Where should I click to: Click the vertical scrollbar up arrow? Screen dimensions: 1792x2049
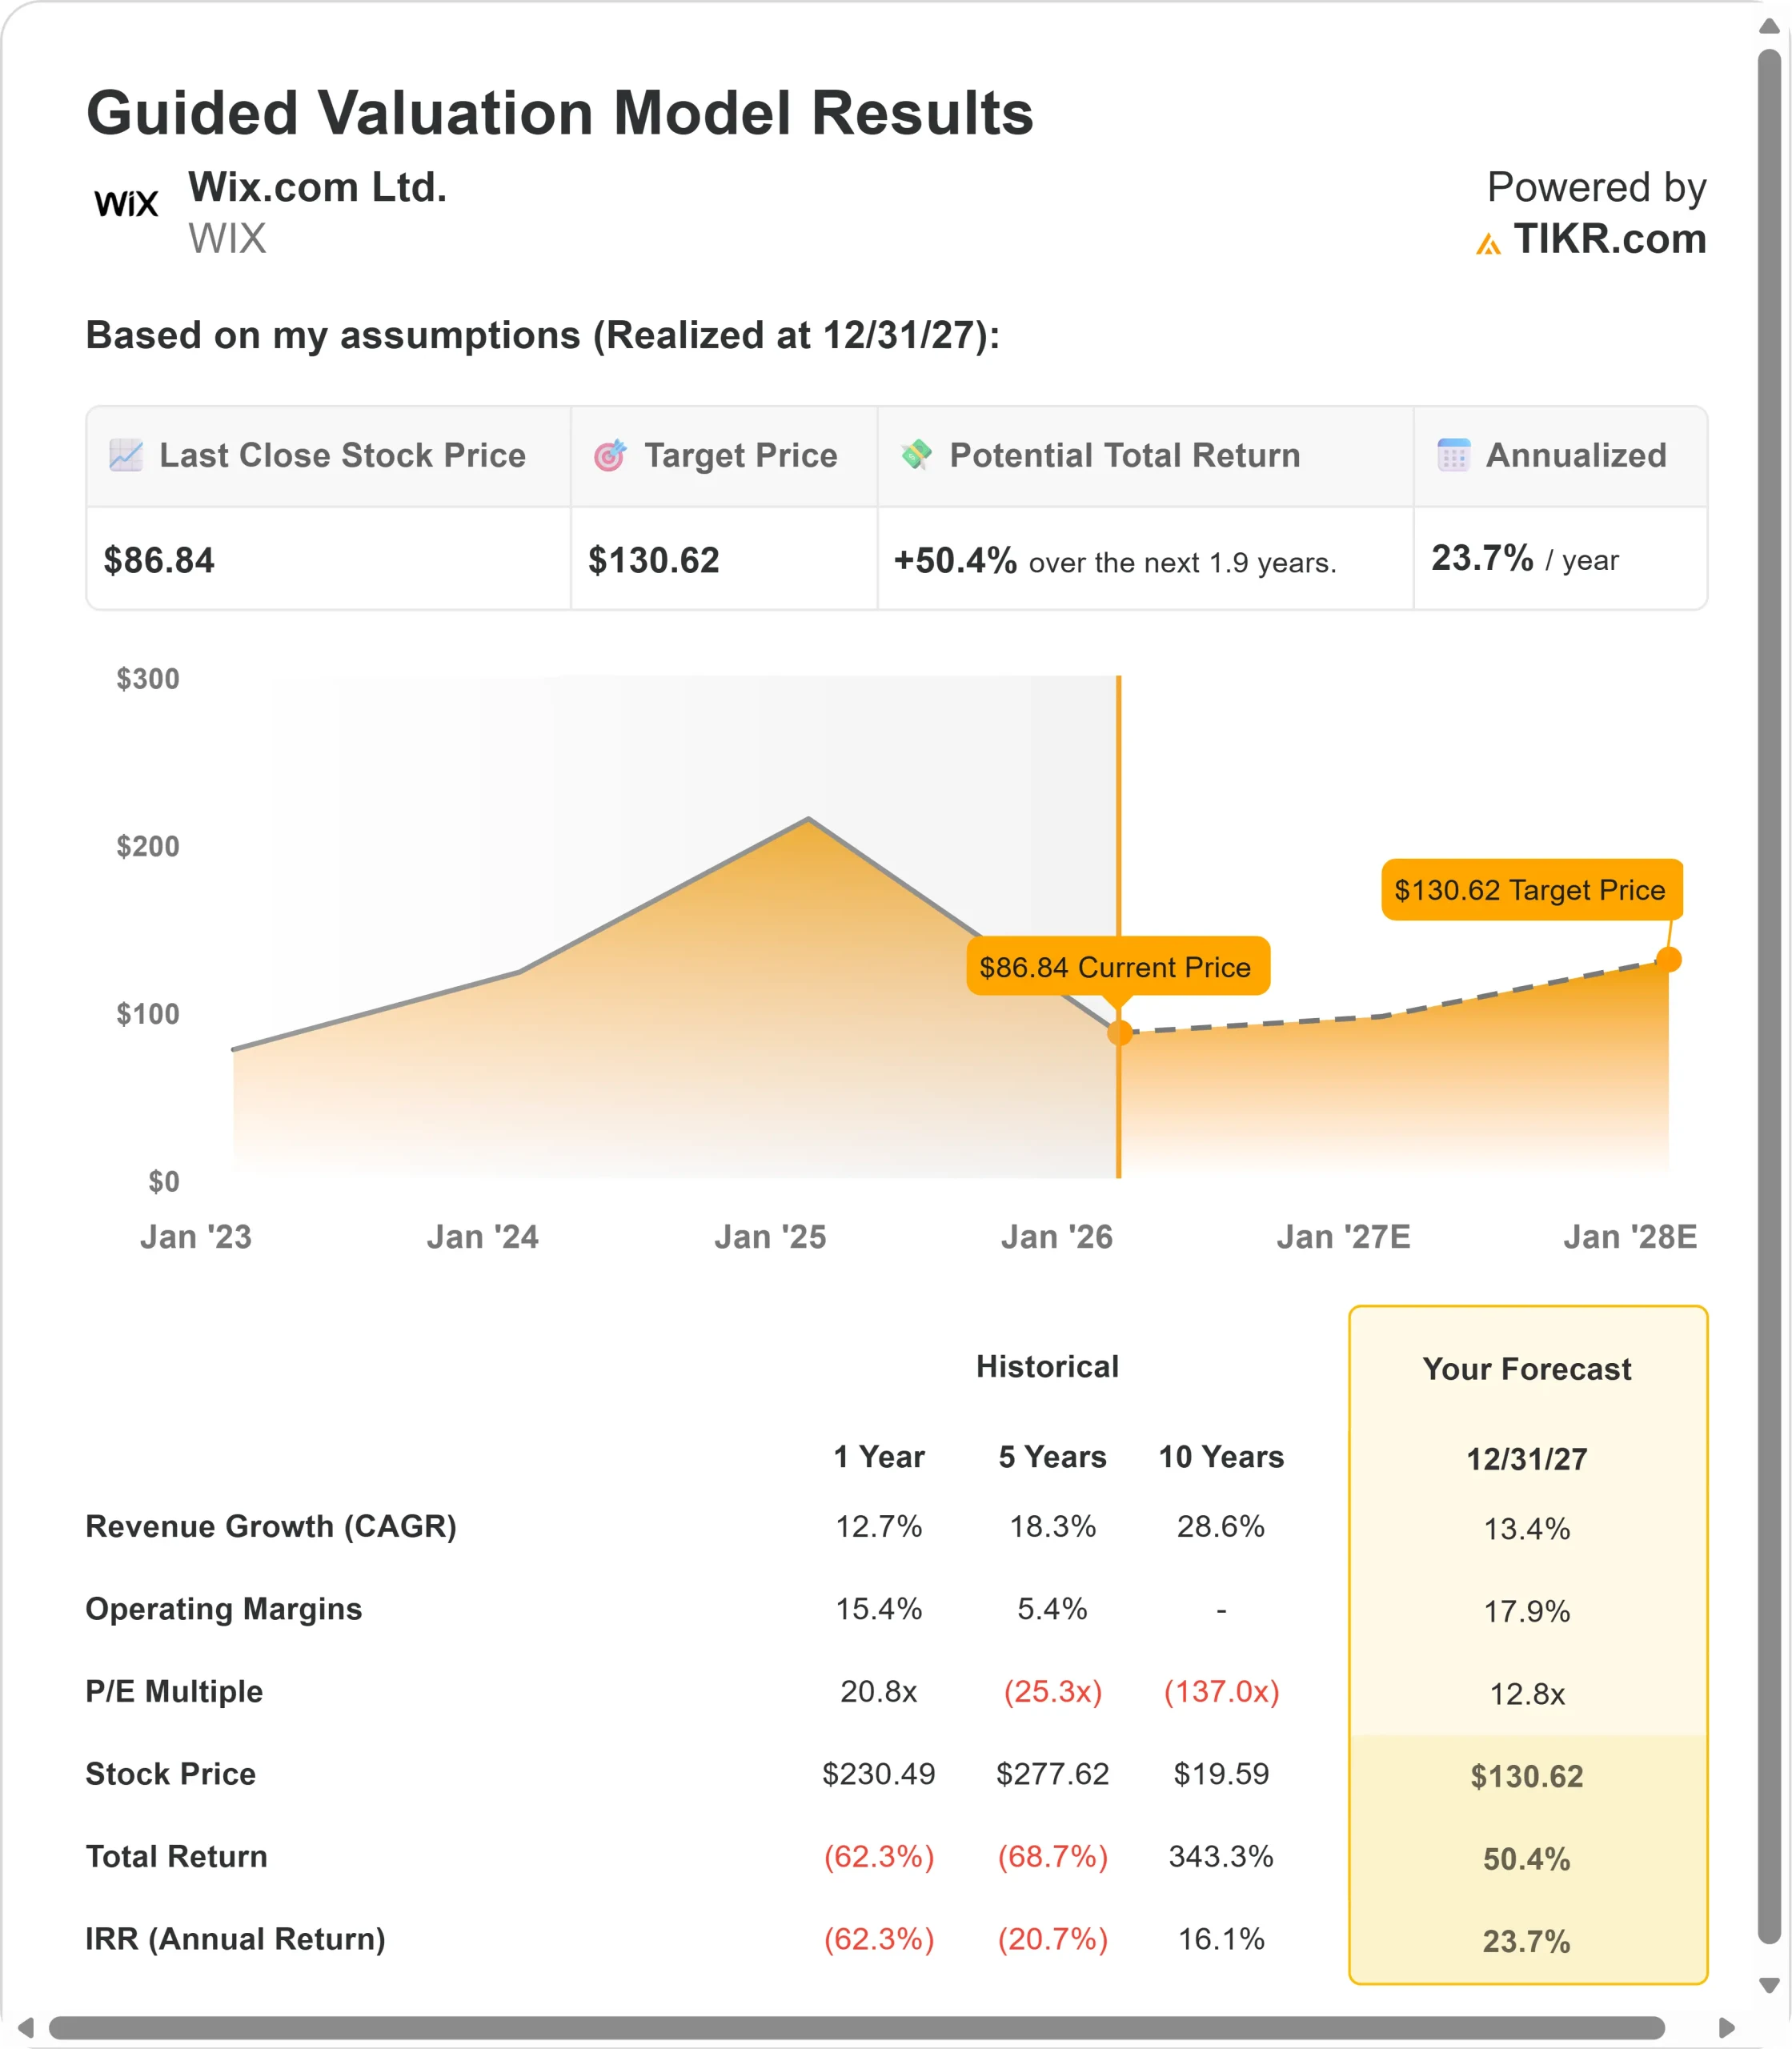pos(1769,26)
